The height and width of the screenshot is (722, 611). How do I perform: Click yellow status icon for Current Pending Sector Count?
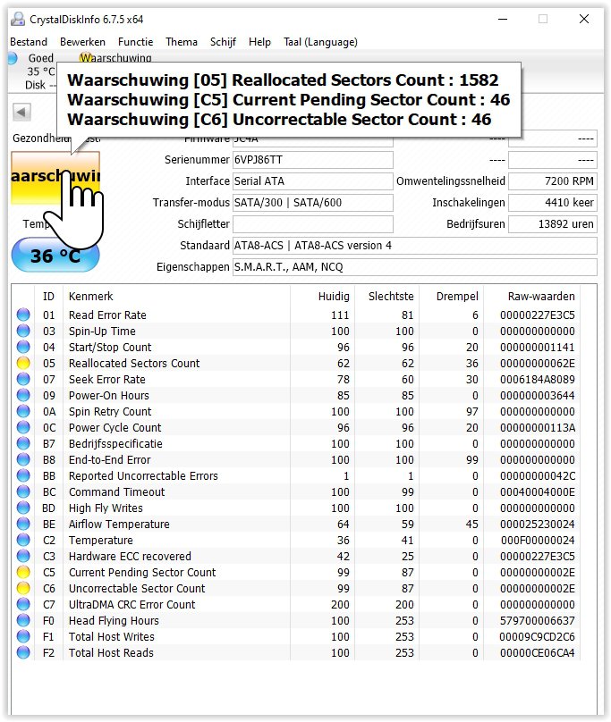pyautogui.click(x=23, y=573)
